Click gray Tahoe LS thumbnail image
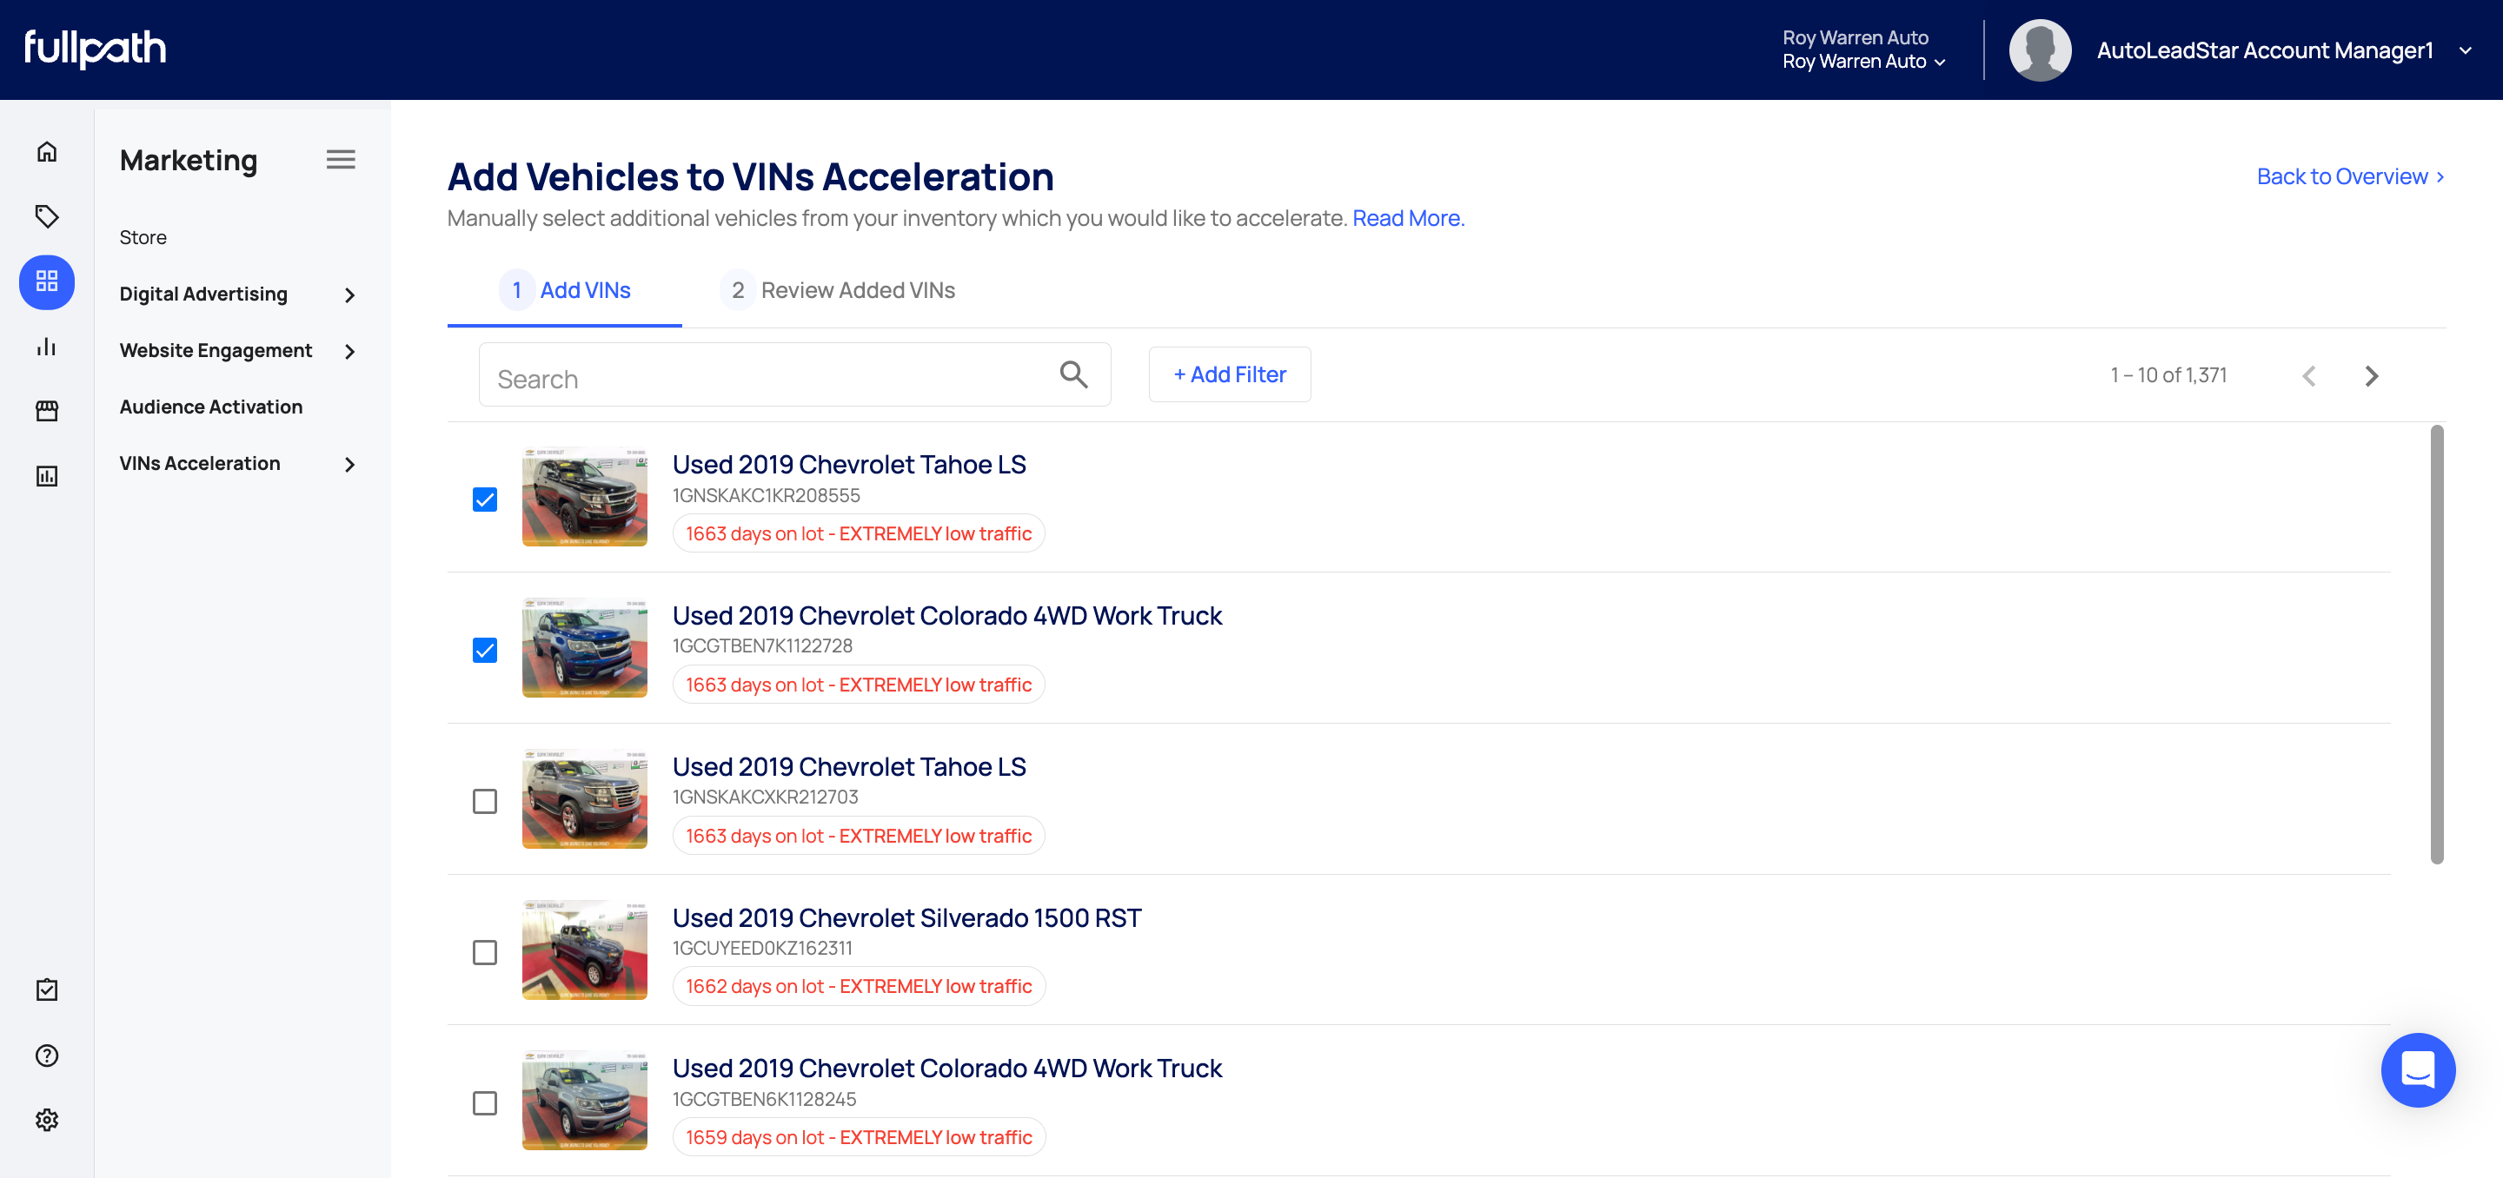This screenshot has width=2503, height=1178. pyautogui.click(x=584, y=798)
